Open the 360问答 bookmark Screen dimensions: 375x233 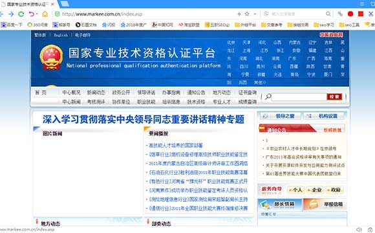pos(37,25)
